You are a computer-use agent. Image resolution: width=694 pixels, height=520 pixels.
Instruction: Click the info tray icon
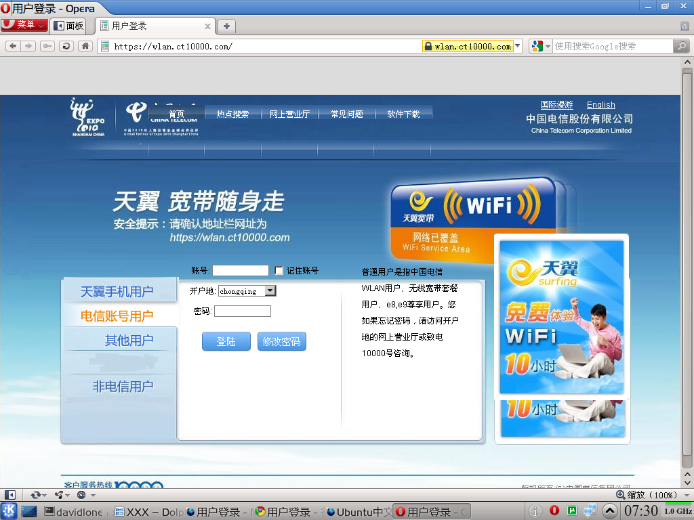coord(535,511)
